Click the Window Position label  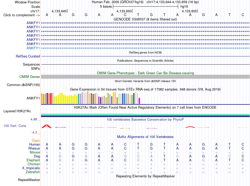27,2
